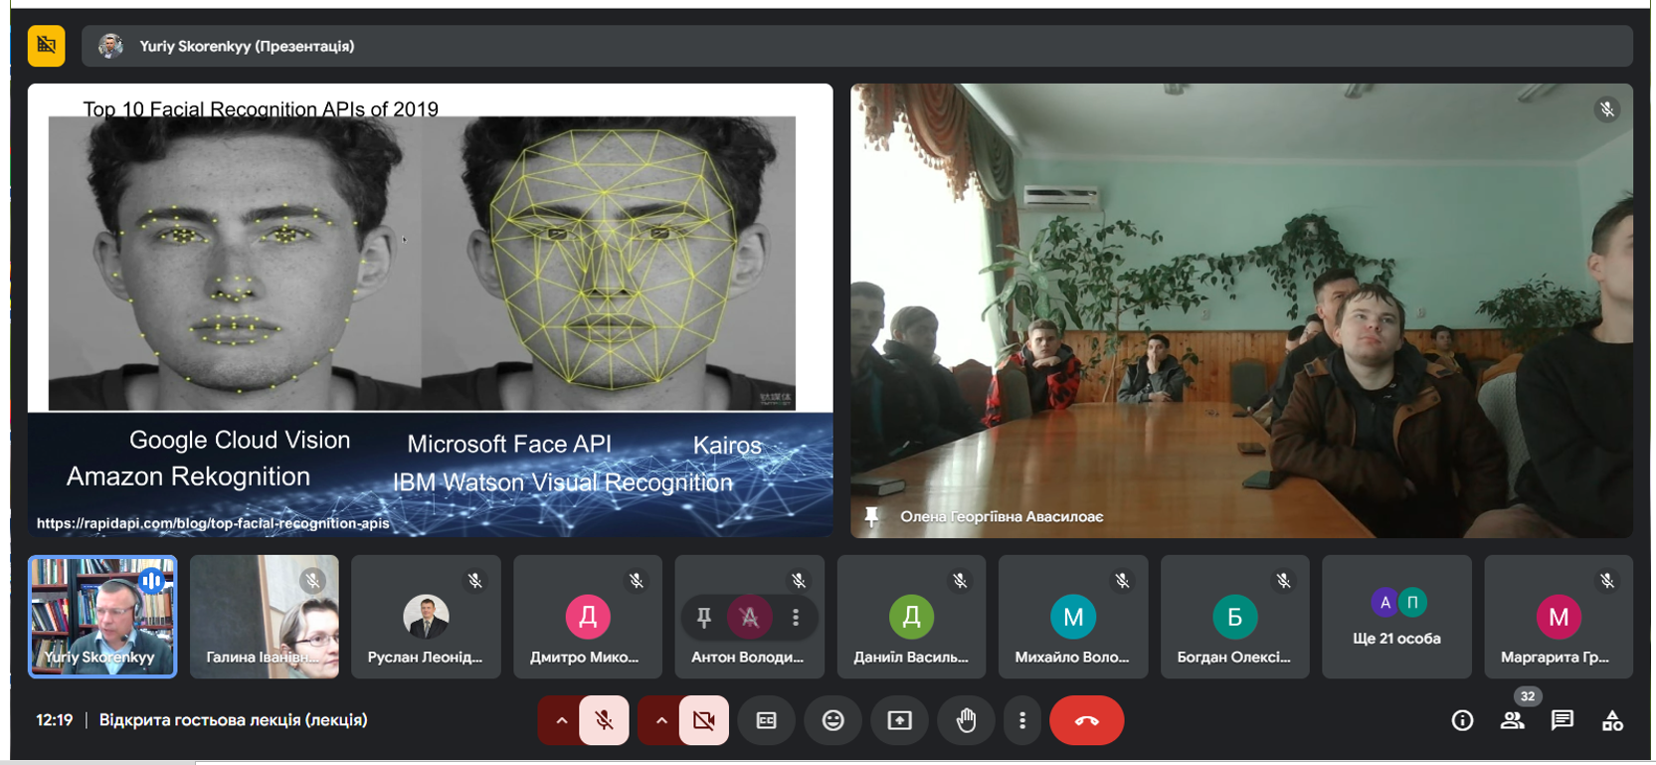
Task: Click the slide title "Top 10 Facial Recognition APIs of 2019"
Action: 261,108
